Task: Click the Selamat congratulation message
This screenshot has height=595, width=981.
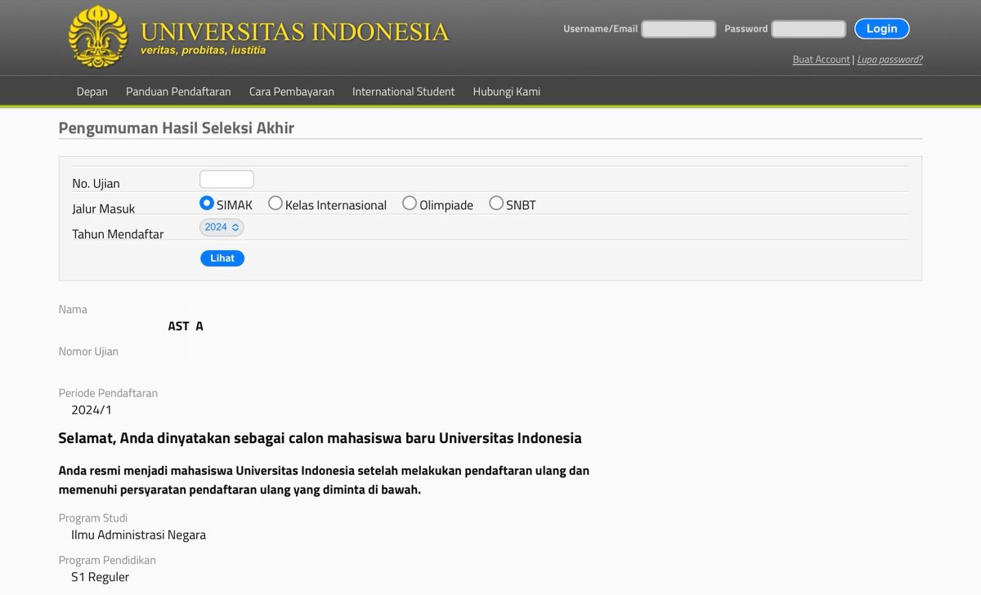Action: tap(320, 438)
